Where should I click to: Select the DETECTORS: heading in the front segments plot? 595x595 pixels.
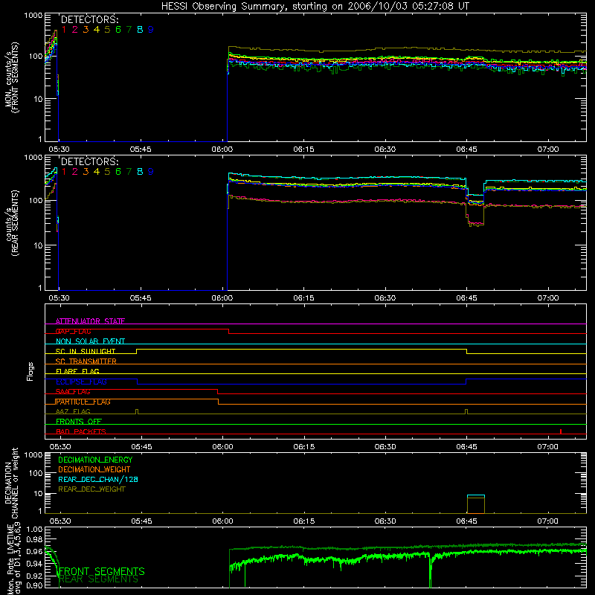pos(90,19)
